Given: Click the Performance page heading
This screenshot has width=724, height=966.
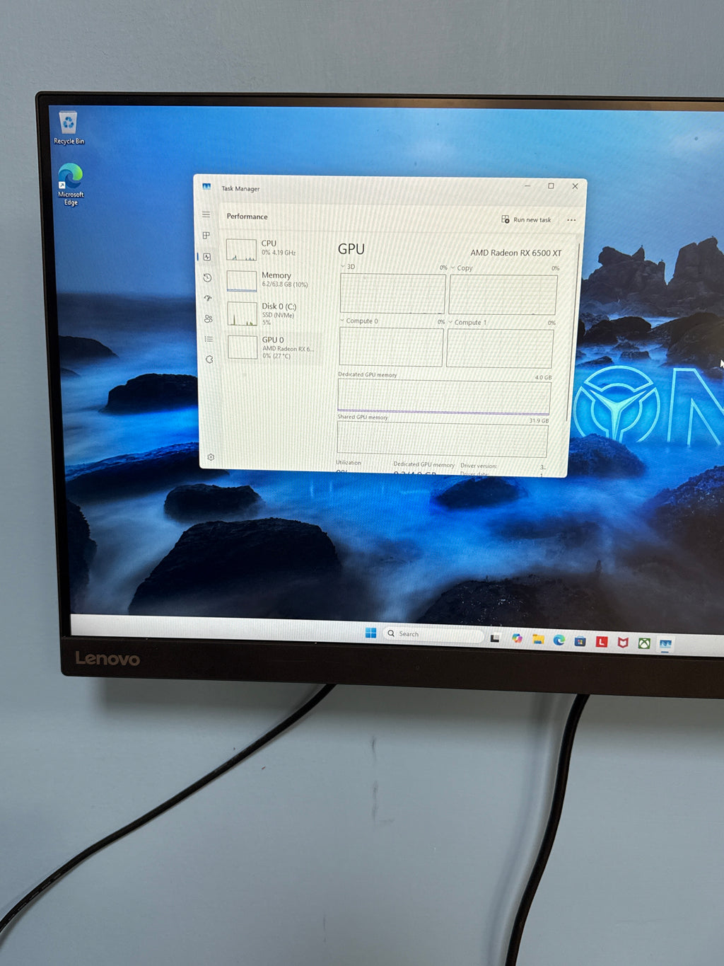Looking at the screenshot, I should coord(247,217).
